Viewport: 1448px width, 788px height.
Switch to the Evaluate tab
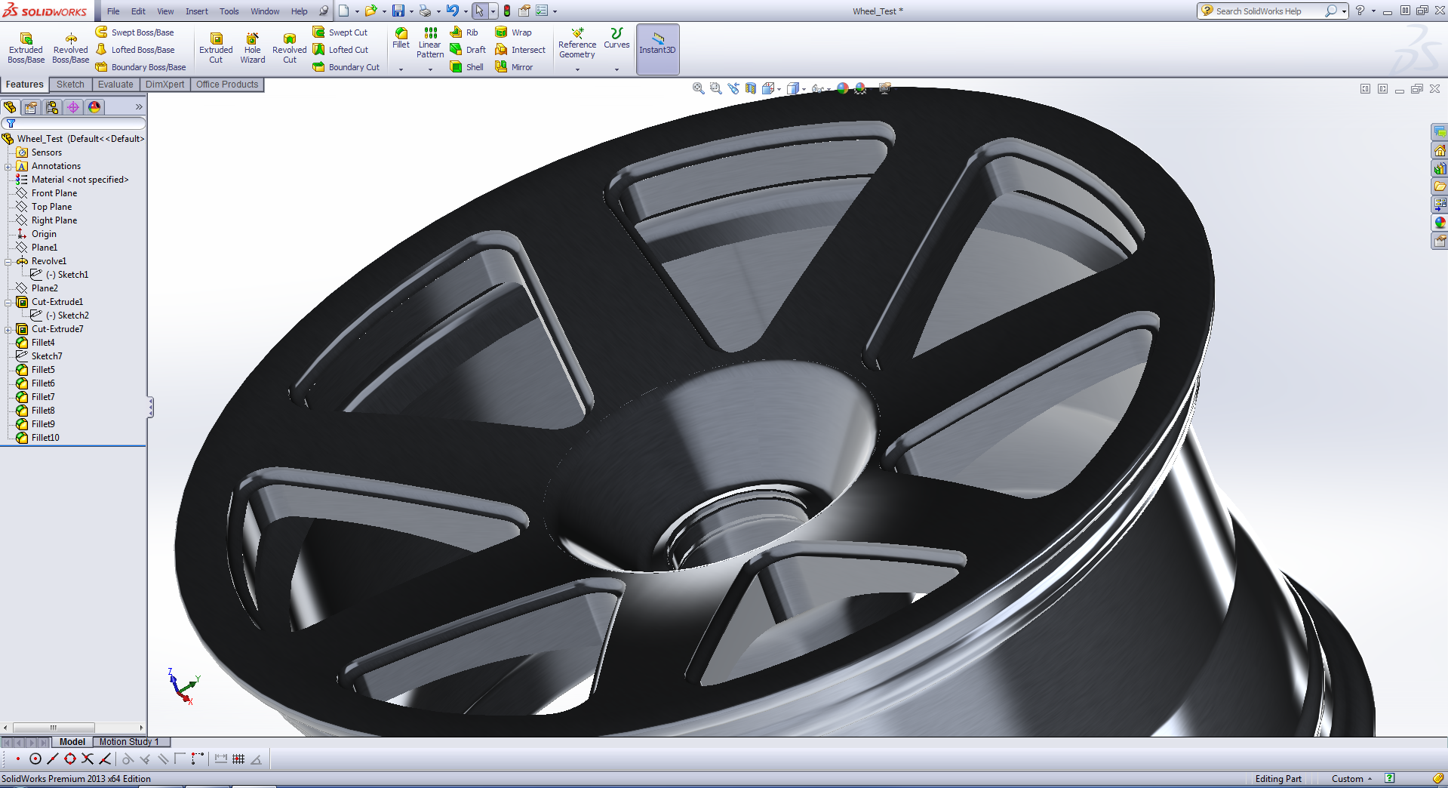tap(115, 85)
